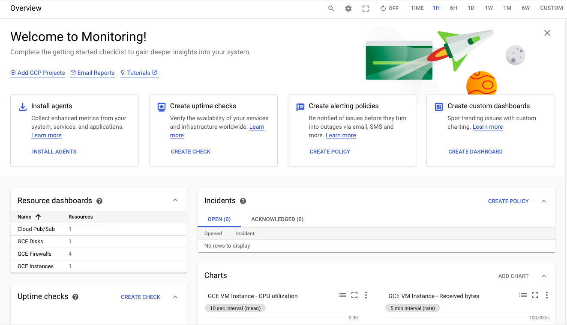Screen dimensions: 567x325
Task: Select the 6H time range
Action: [x=453, y=8]
